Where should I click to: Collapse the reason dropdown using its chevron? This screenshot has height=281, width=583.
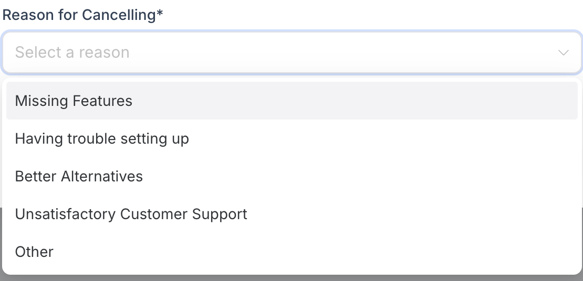pyautogui.click(x=563, y=52)
